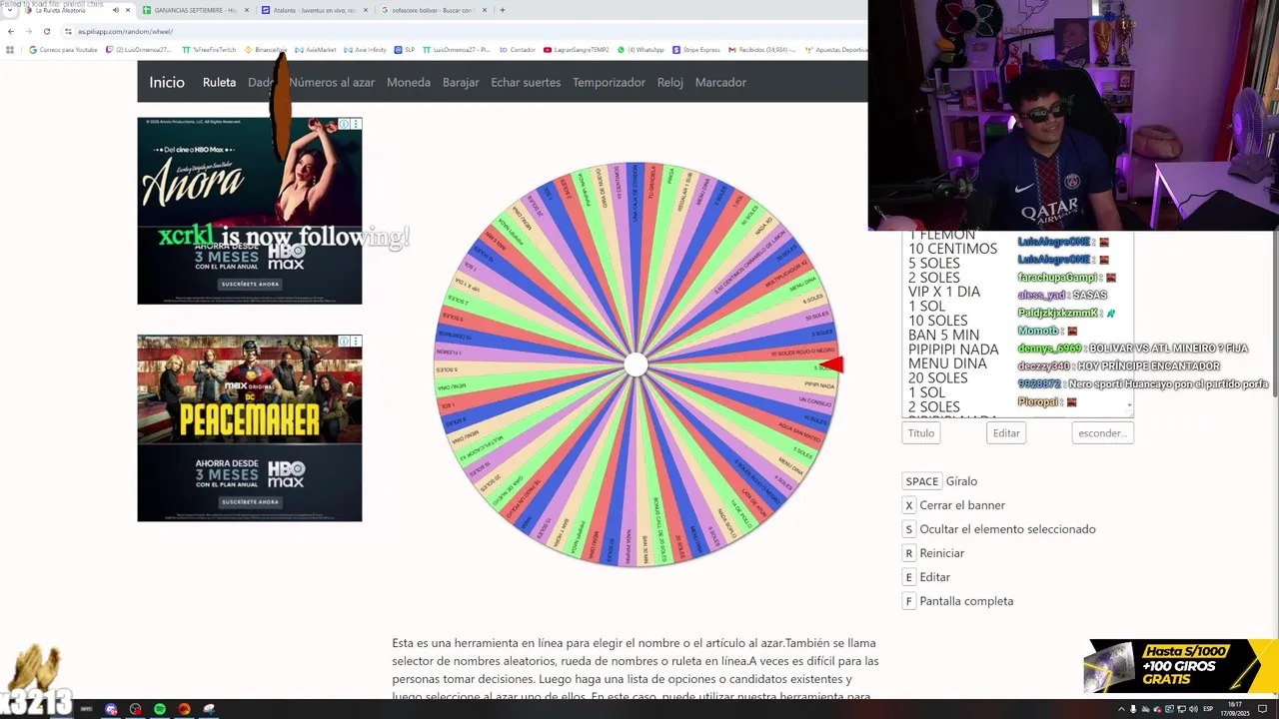The image size is (1279, 719).
Task: Go to Inicio in the site navbar
Action: pos(167,82)
